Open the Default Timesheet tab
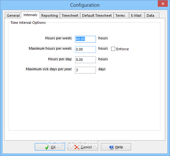 [97, 15]
